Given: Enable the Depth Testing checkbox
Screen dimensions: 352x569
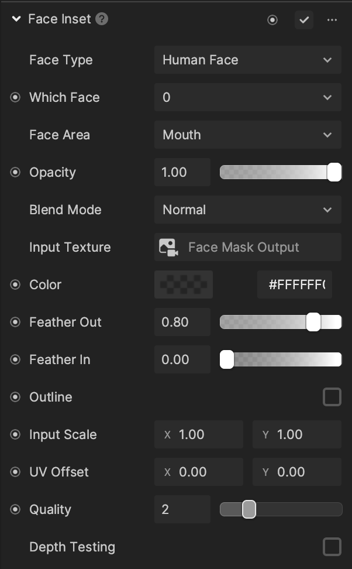Looking at the screenshot, I should (332, 547).
